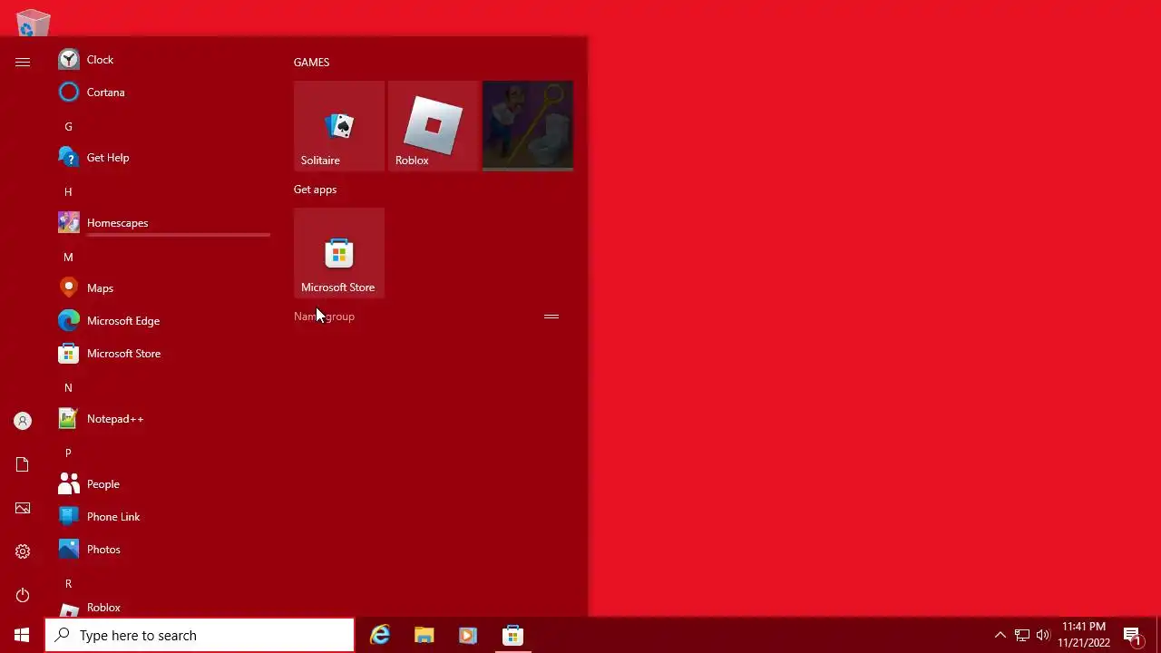Select the G letter header
The height and width of the screenshot is (653, 1161).
pyautogui.click(x=68, y=126)
